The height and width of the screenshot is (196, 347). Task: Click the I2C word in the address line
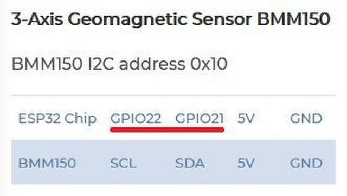(x=101, y=64)
